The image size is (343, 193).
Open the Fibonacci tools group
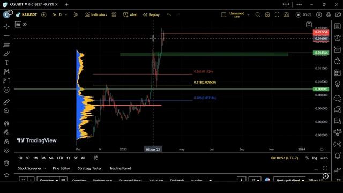(6, 44)
